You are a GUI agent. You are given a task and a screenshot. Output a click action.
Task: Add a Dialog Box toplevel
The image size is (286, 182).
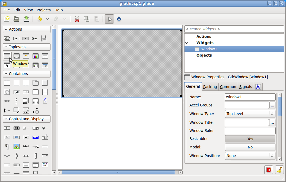(17, 56)
